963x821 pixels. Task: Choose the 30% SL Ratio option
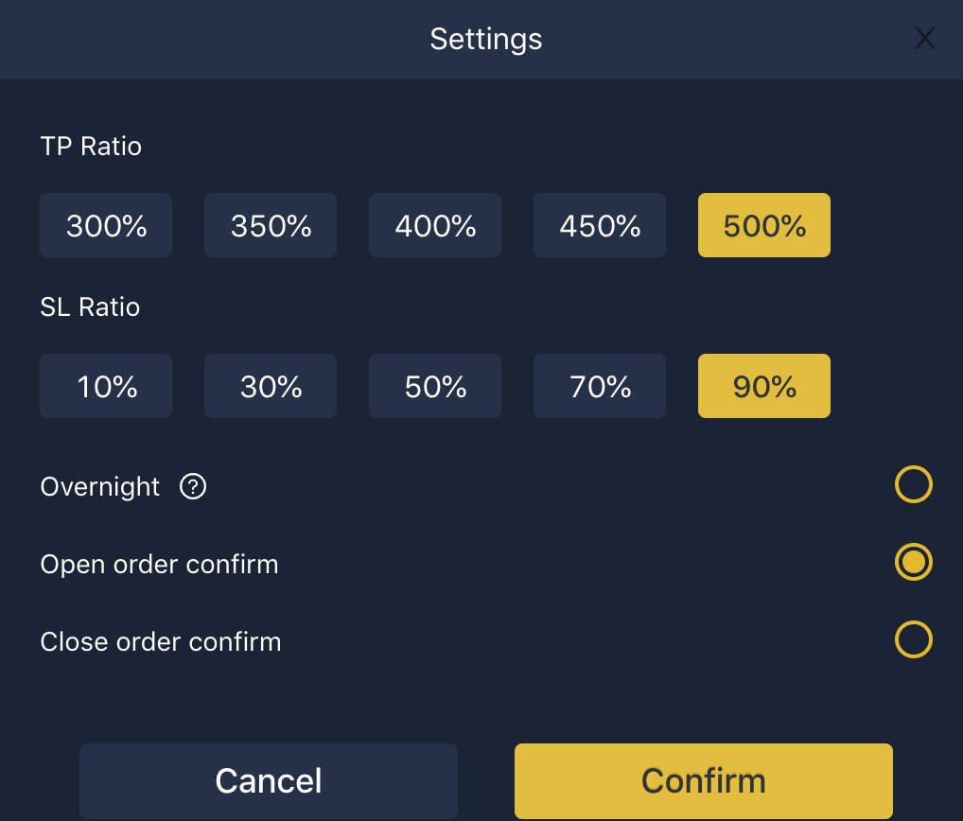point(271,386)
